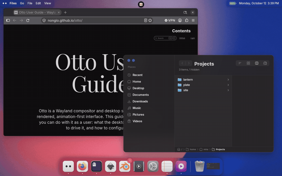Screen dimensions: 282x176
Task: Expand the lantern folder chevron
Action: [x=228, y=80]
